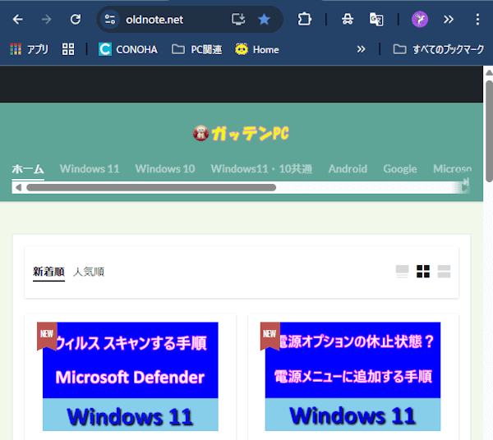
Task: Reload the oldnote.net page
Action: 76,20
